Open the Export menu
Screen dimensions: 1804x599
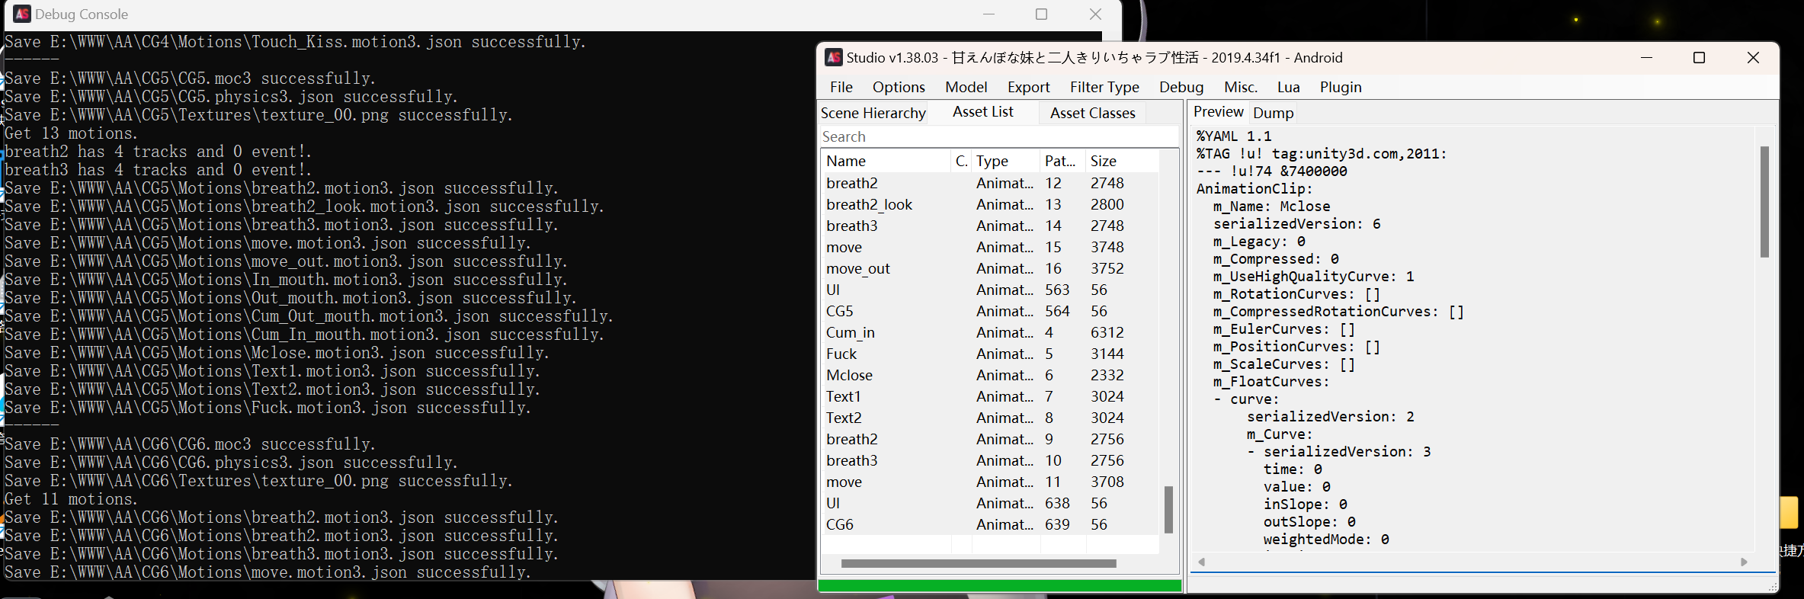click(x=1028, y=87)
